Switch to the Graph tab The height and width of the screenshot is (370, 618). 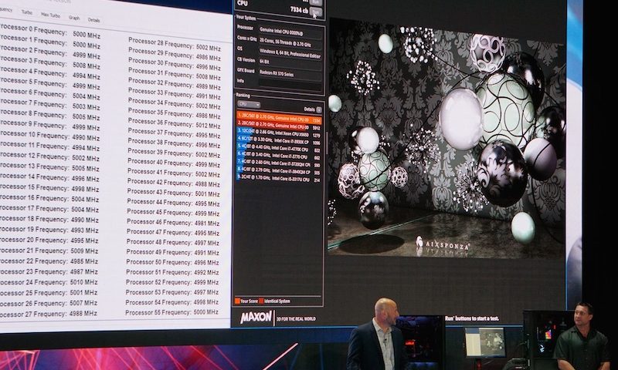[x=74, y=18]
